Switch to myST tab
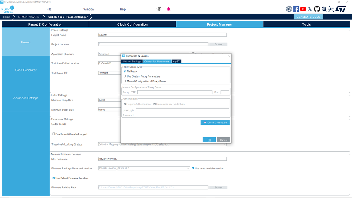The height and width of the screenshot is (198, 352). (x=176, y=62)
